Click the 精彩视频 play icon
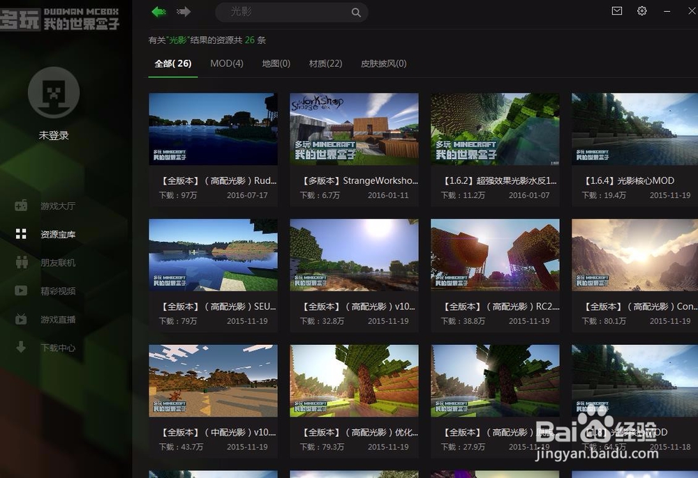698x478 pixels. tap(21, 291)
